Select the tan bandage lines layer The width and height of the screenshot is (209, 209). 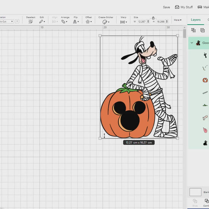(x=205, y=68)
